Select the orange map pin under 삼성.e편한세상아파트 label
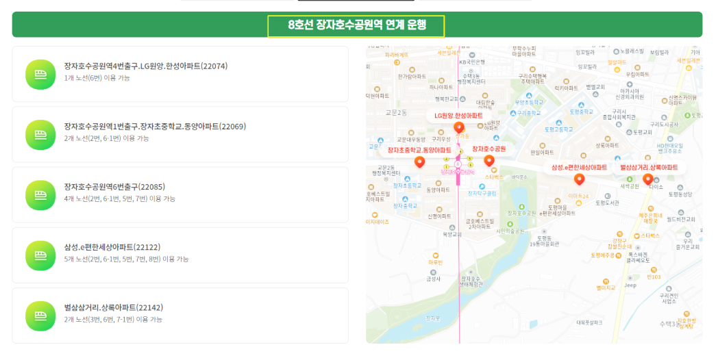This screenshot has width=718, height=358. point(579,179)
